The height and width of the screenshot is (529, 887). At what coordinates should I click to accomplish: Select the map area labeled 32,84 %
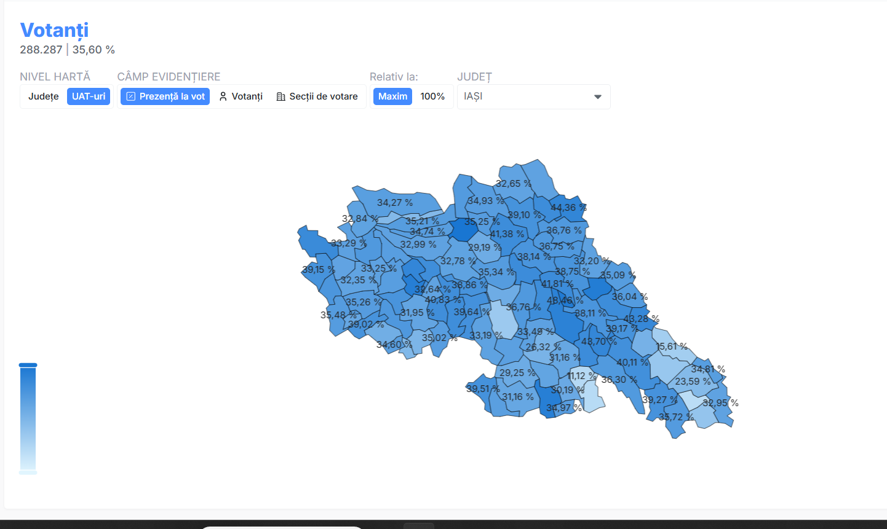360,219
